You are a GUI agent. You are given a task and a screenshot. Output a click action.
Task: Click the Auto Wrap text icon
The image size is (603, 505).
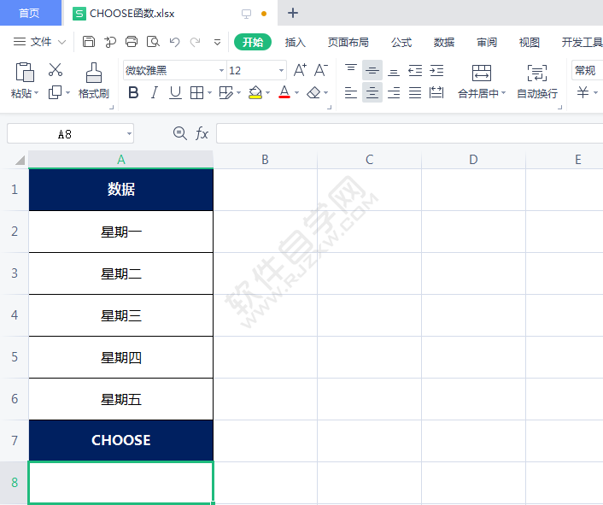point(537,73)
